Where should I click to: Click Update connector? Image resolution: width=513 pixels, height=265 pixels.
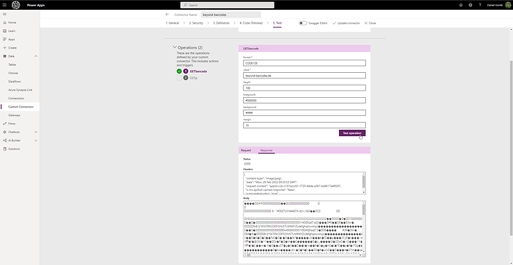[x=346, y=23]
